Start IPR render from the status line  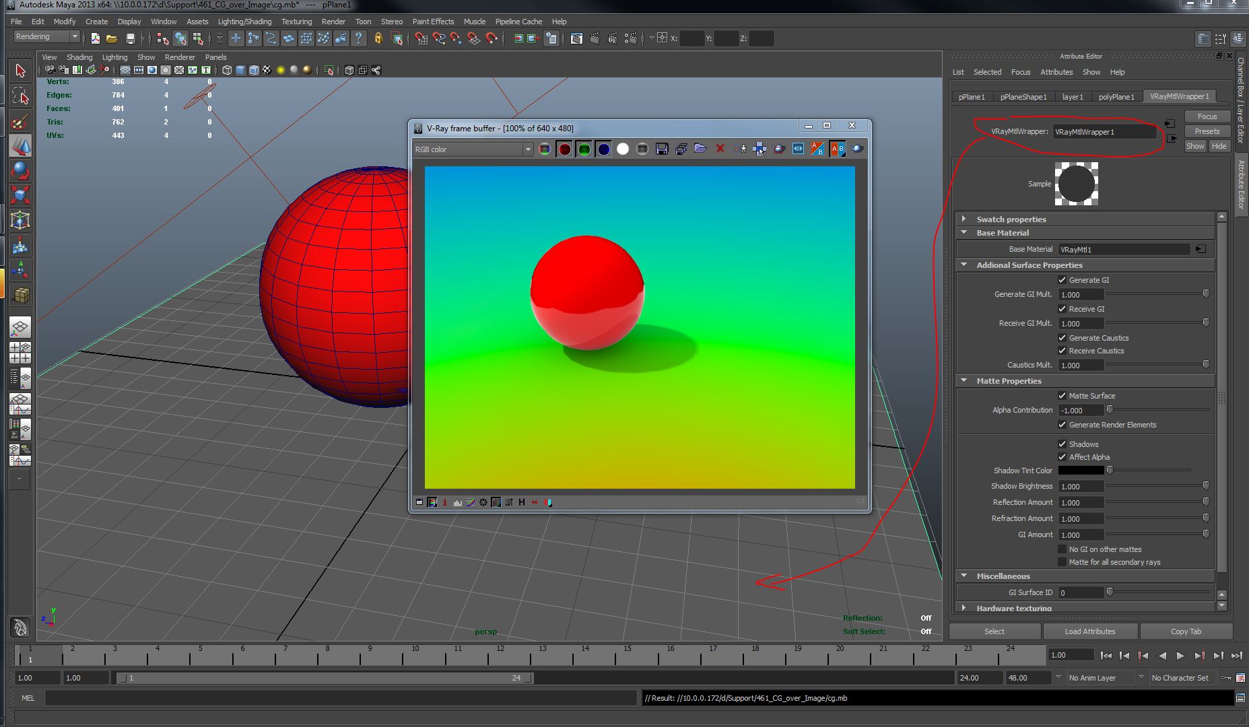pos(612,38)
